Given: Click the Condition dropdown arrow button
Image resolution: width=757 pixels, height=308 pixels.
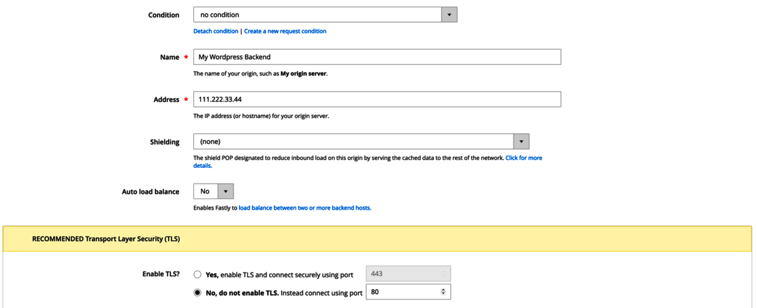Looking at the screenshot, I should pyautogui.click(x=449, y=15).
